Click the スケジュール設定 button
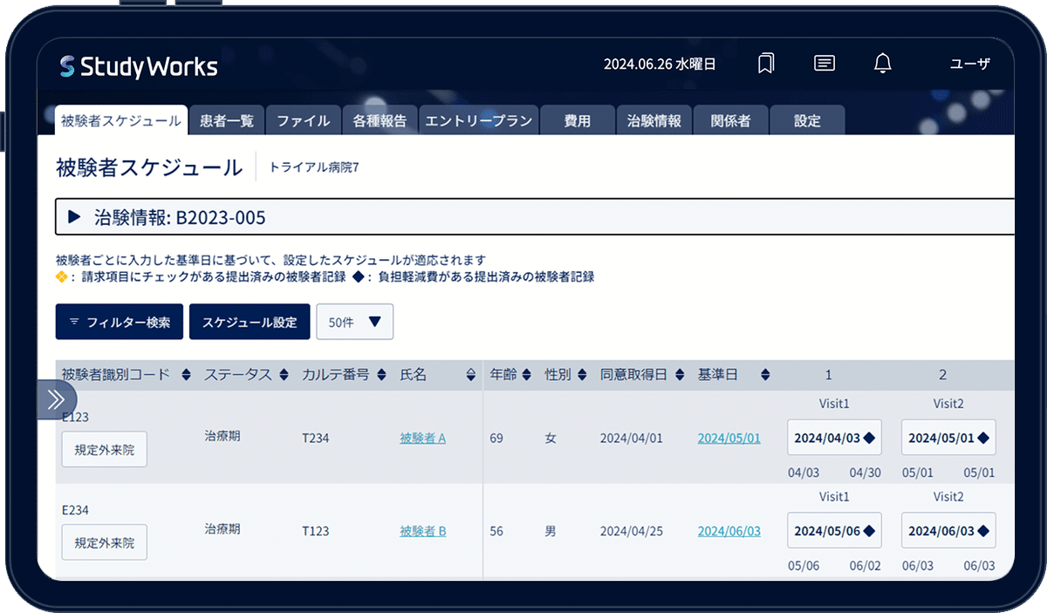 (x=250, y=322)
